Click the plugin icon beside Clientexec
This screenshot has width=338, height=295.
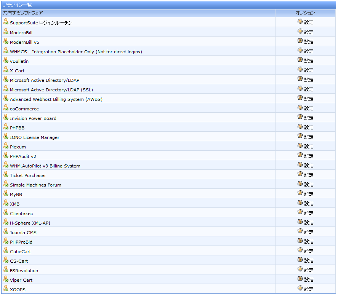(6, 212)
